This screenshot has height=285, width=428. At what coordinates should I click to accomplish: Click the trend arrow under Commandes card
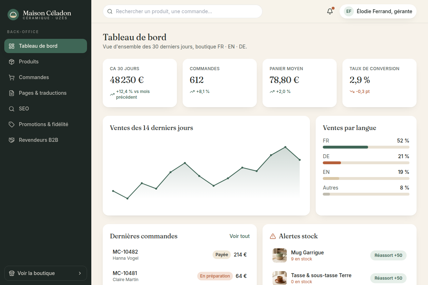tap(192, 92)
